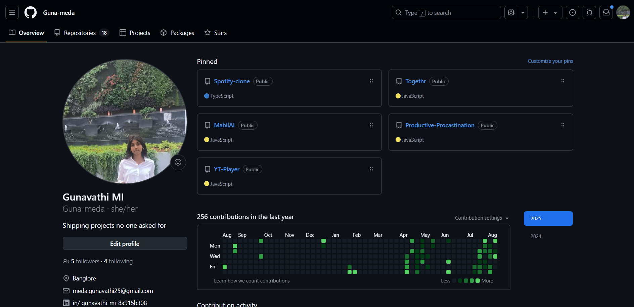Focus the Type / to search field
634x307 pixels.
(x=446, y=12)
